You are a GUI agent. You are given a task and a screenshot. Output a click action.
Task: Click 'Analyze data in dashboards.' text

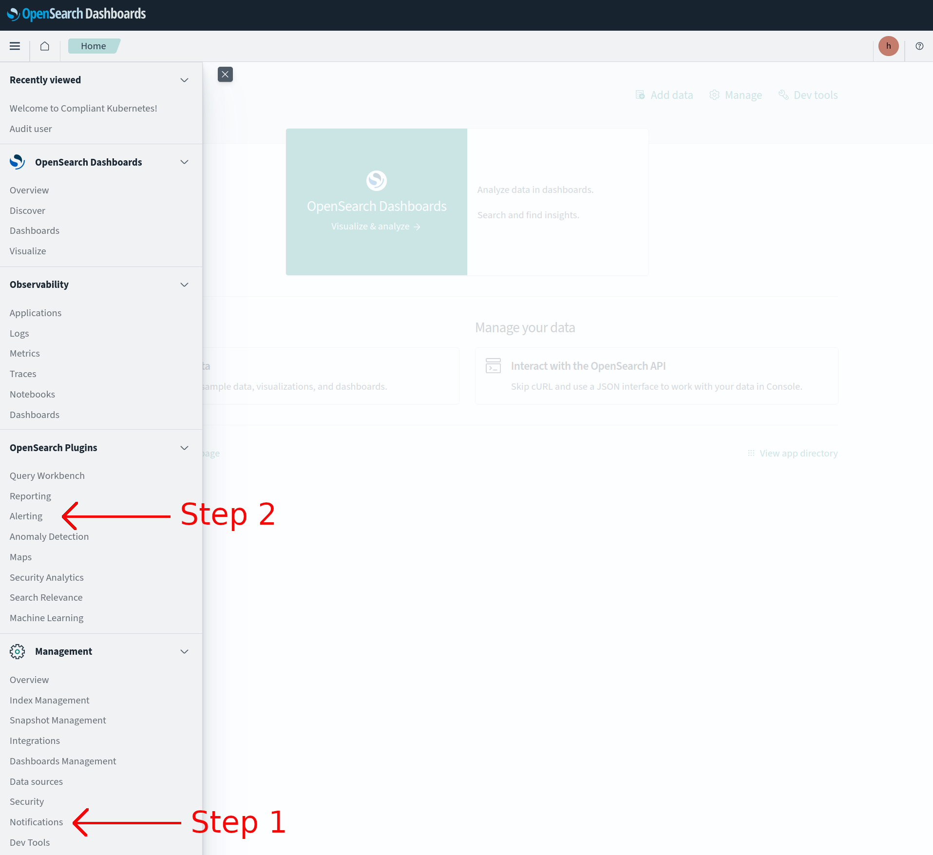535,190
